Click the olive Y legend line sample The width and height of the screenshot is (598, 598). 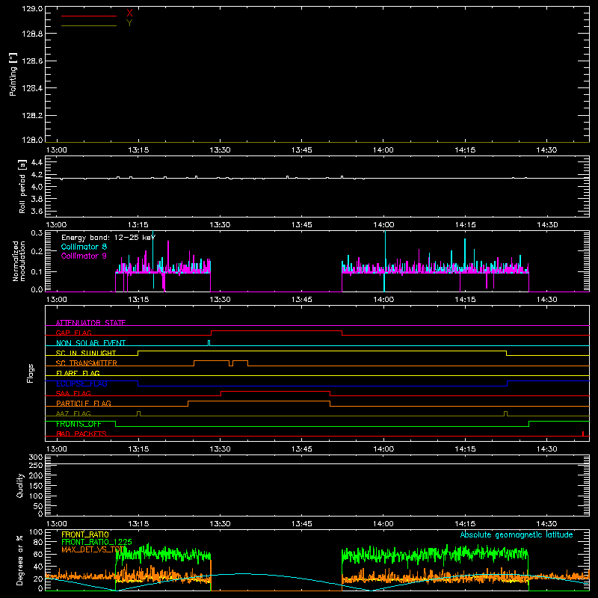[89, 25]
